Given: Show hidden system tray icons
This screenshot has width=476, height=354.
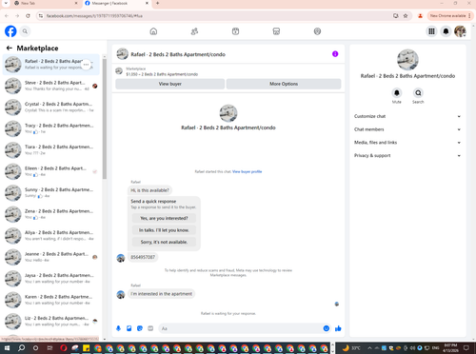Looking at the screenshot, I should (369, 348).
